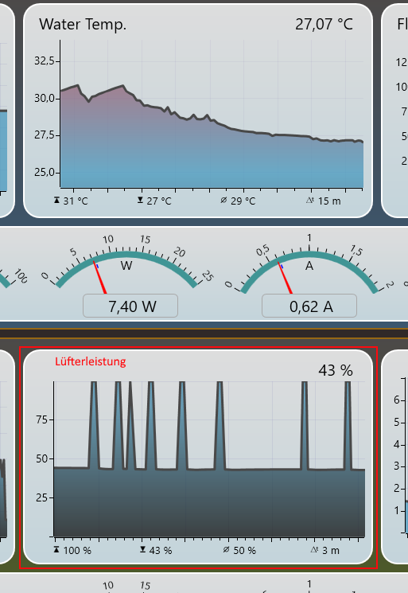The width and height of the screenshot is (408, 593).
Task: Click the 15 m time span value
Action: (x=329, y=201)
